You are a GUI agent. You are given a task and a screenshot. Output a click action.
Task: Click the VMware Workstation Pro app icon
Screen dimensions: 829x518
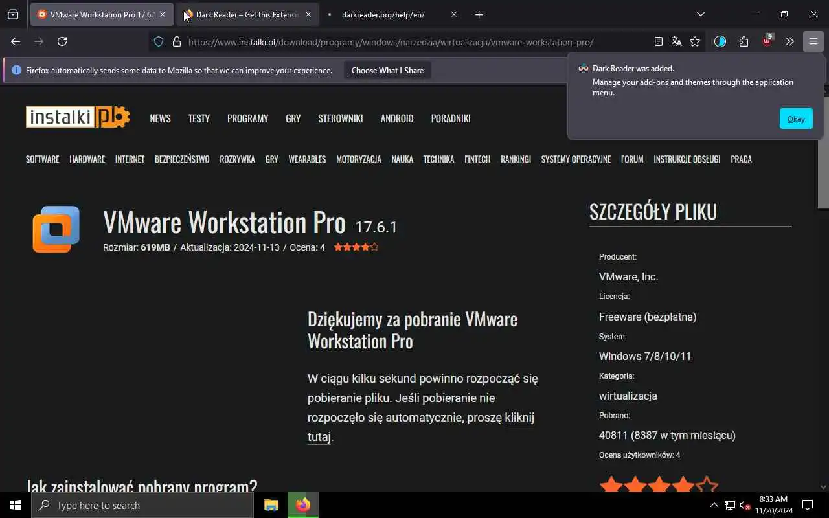pos(56,229)
